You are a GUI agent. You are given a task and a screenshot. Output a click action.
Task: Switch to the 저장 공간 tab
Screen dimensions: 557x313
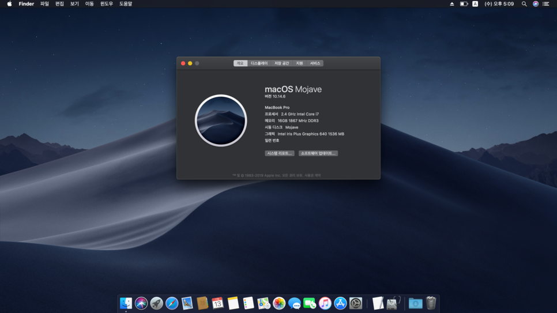pos(282,63)
